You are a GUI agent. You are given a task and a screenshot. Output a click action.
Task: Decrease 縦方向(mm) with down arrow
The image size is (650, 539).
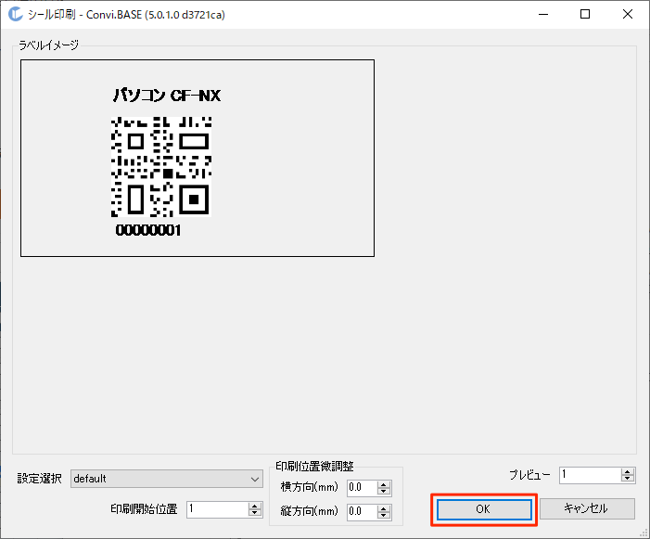(384, 516)
